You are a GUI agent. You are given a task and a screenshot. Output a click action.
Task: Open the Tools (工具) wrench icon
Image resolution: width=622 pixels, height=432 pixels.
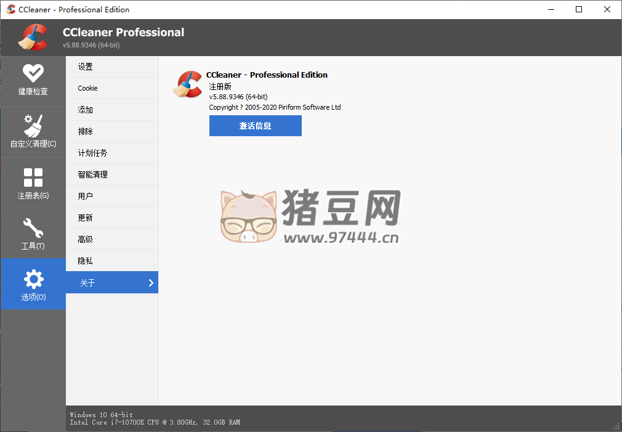[x=33, y=228]
